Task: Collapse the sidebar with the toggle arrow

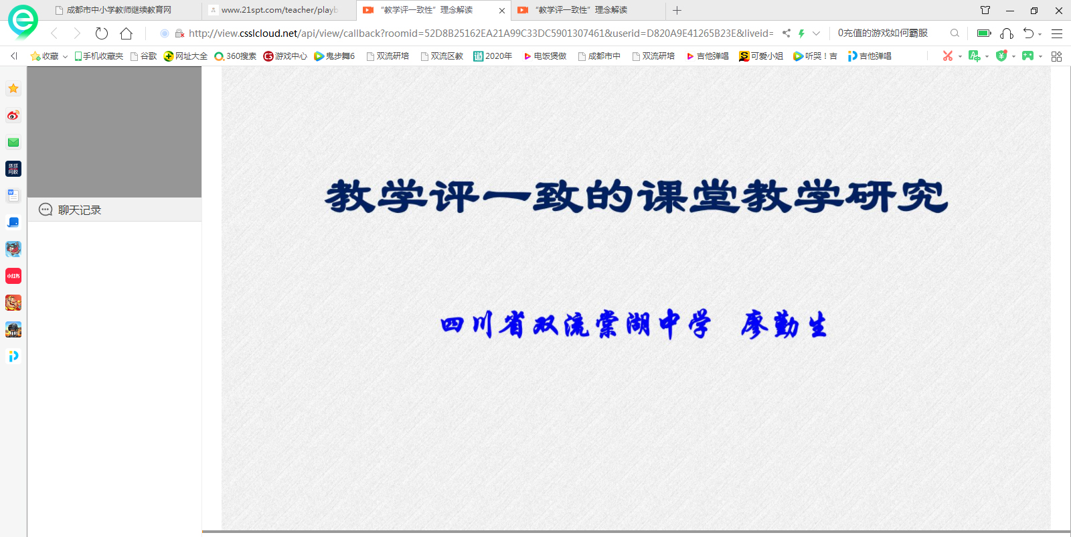Action: [13, 56]
